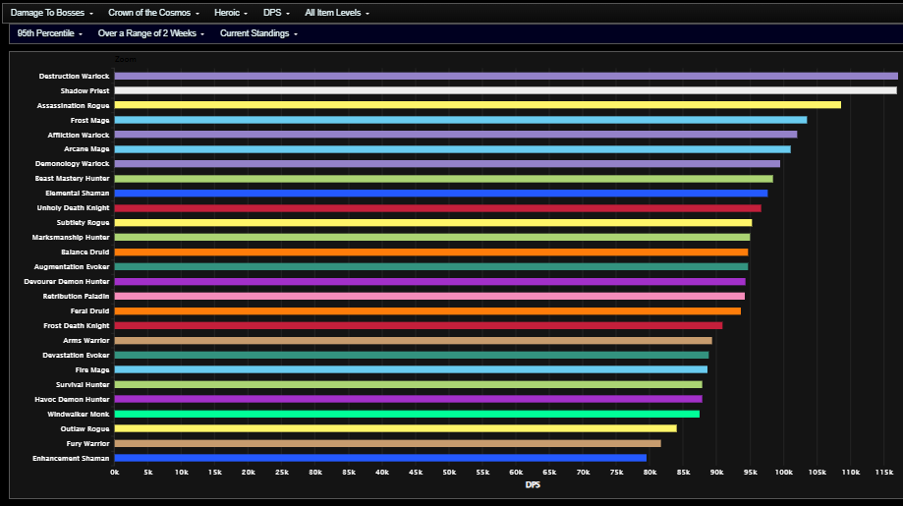
Task: Click the Demonology Warlock bar
Action: (447, 164)
